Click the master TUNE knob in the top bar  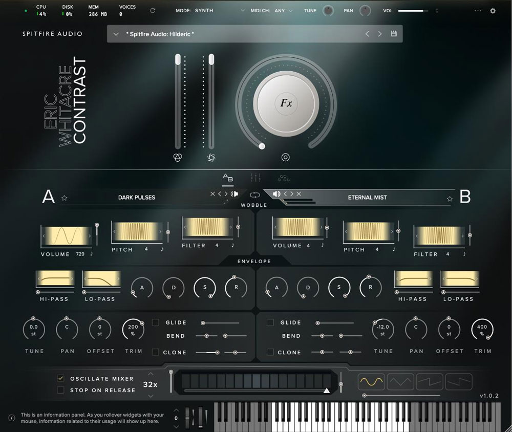tap(328, 11)
